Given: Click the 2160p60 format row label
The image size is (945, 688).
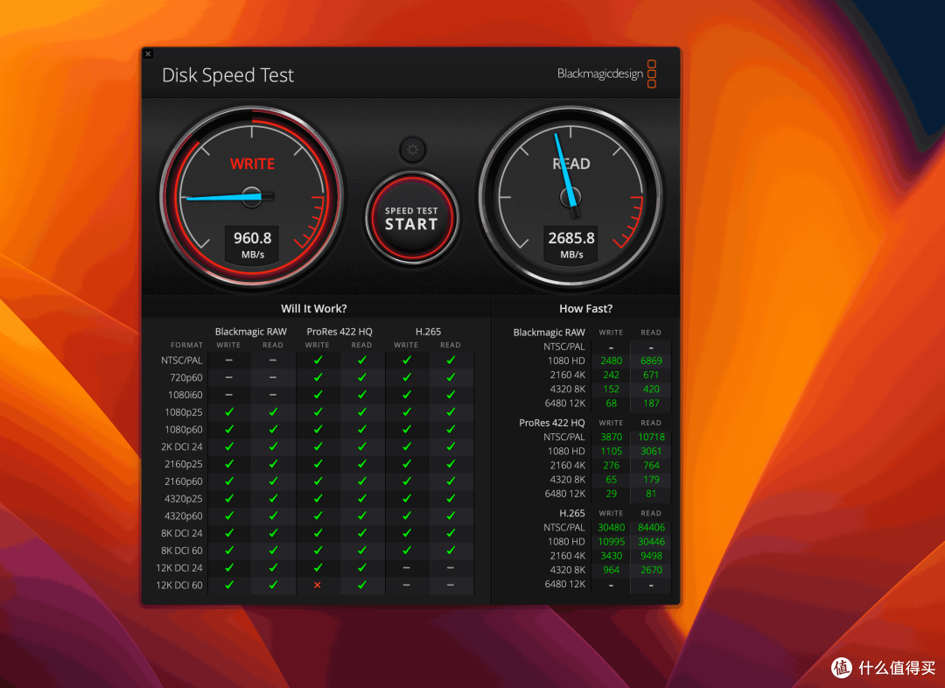Looking at the screenshot, I should coord(184,481).
